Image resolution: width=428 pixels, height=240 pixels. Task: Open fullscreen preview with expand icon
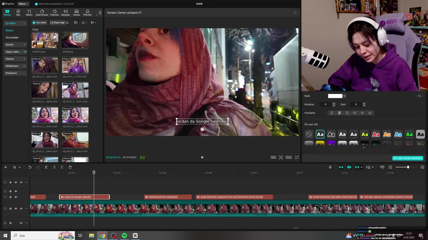[x=297, y=157]
